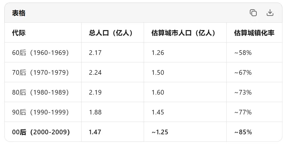Click the ~58% urbanization rate cell
This screenshot has height=147, width=284.
pyautogui.click(x=243, y=53)
